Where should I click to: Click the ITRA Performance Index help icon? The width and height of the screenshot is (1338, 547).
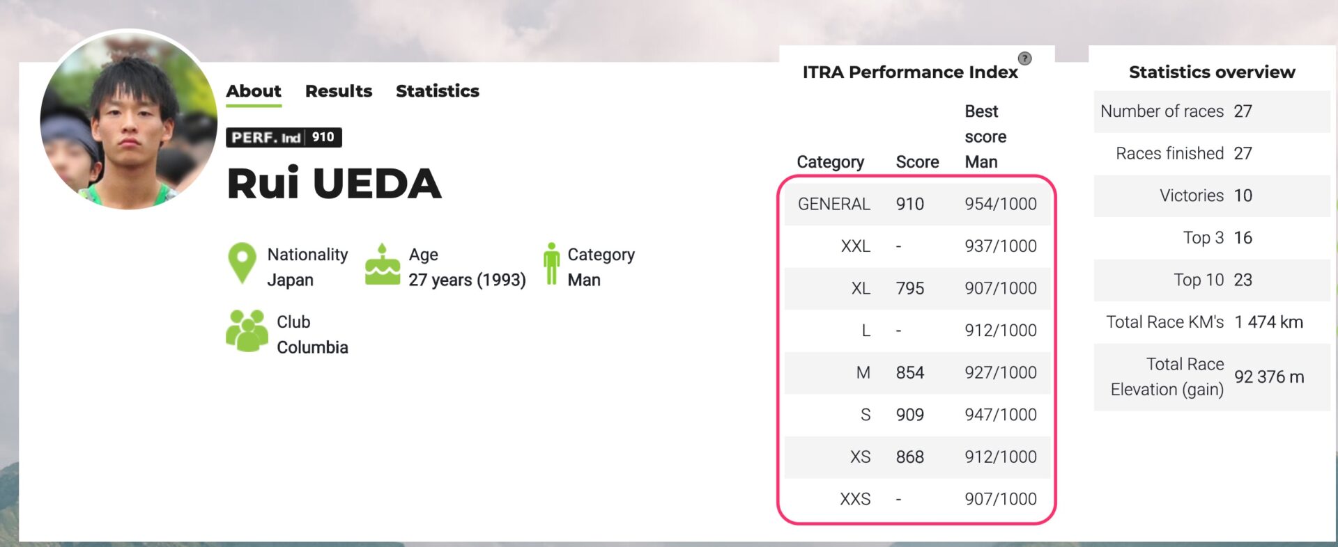1024,58
